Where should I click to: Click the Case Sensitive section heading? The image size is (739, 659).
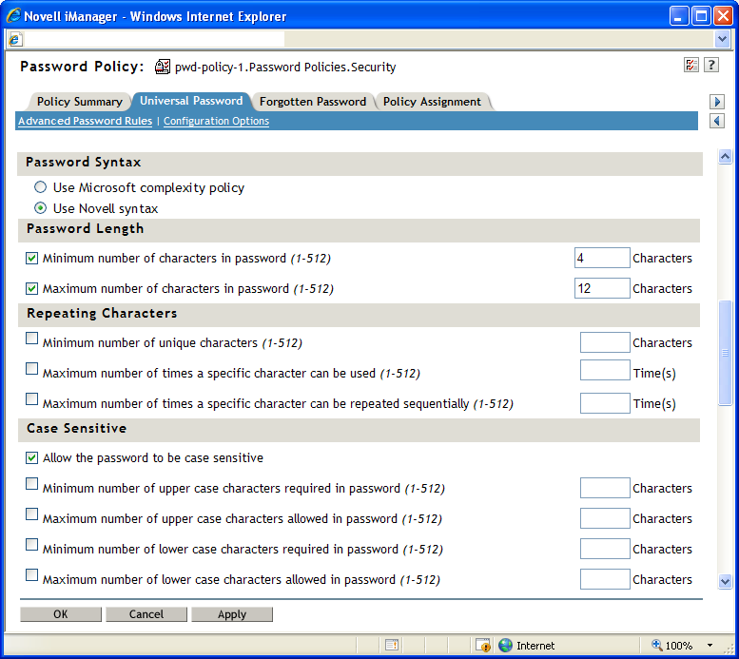(x=76, y=428)
